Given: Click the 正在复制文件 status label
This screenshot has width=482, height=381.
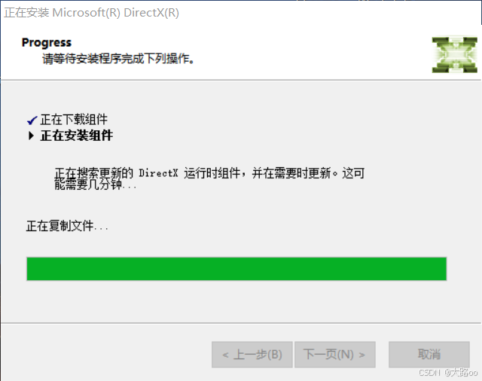Looking at the screenshot, I should point(67,226).
